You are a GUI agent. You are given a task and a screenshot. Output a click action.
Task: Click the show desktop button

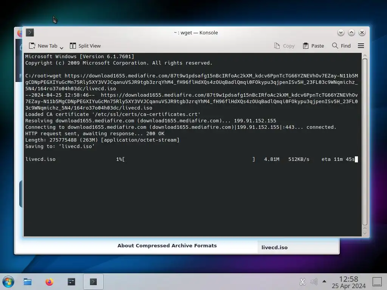coord(377,282)
